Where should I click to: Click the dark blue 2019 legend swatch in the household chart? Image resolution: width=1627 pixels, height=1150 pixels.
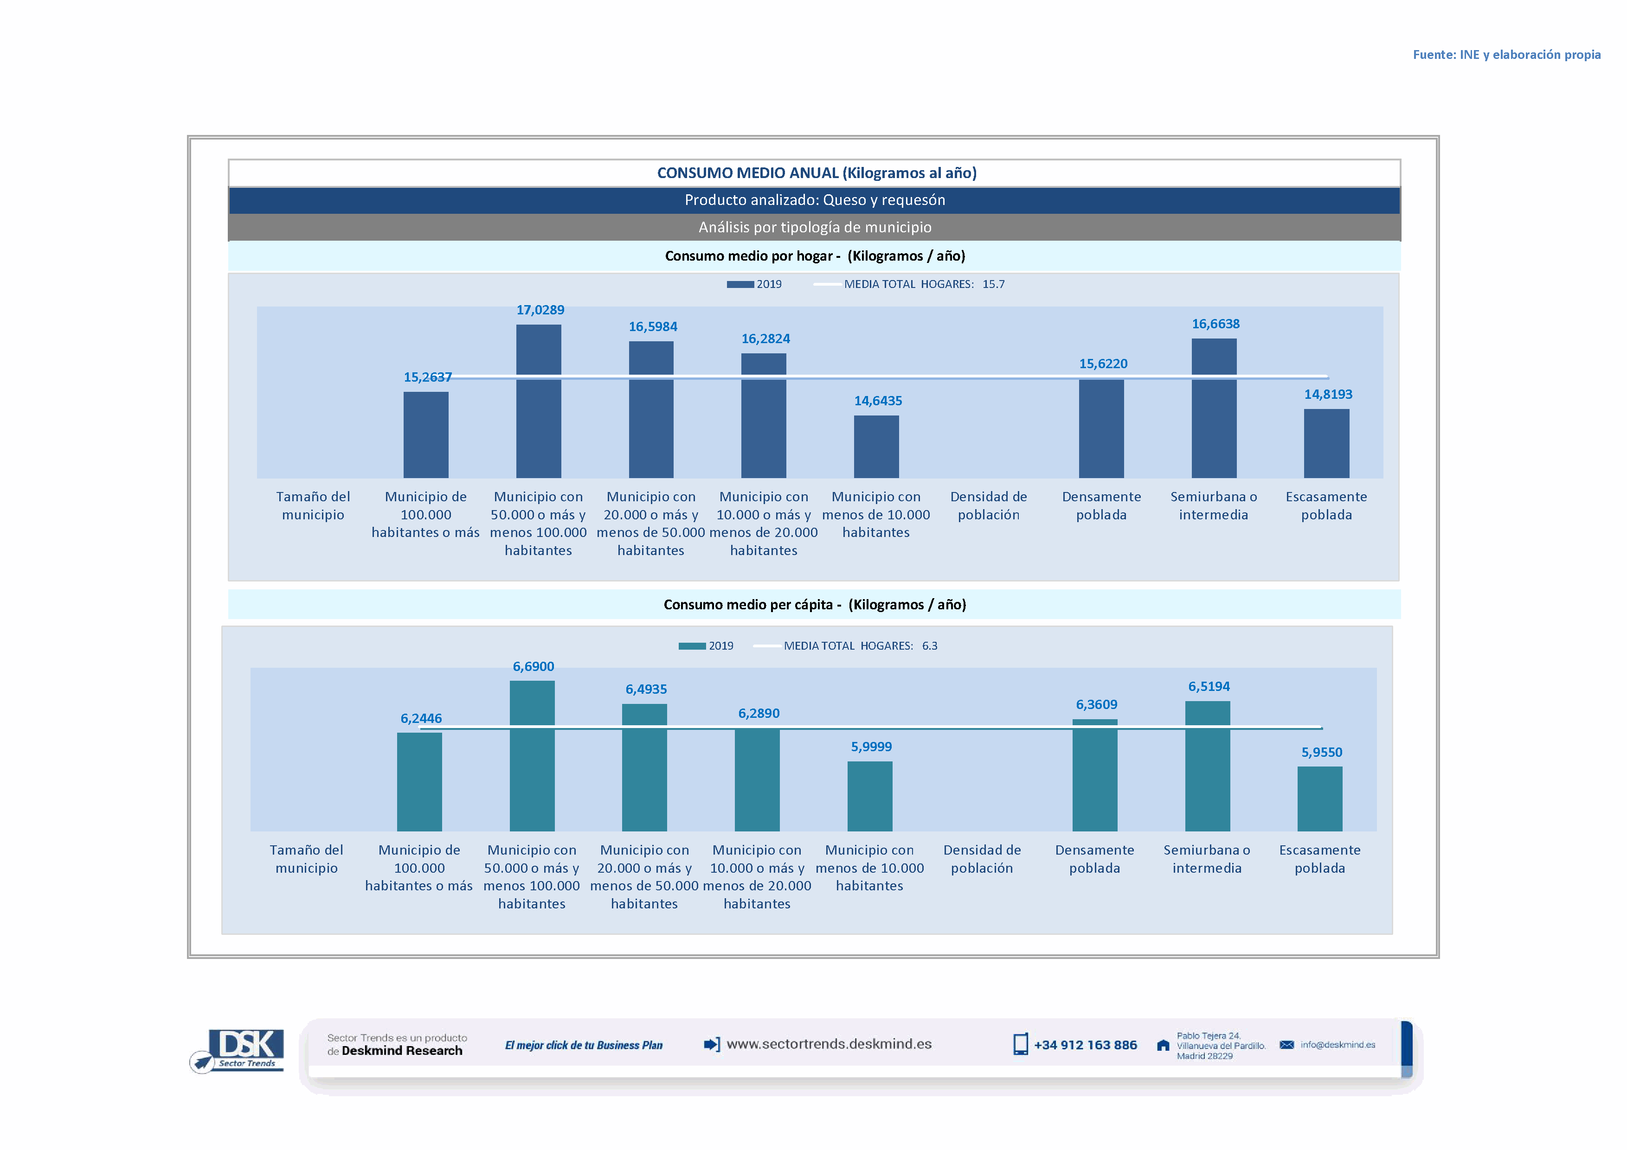740,285
